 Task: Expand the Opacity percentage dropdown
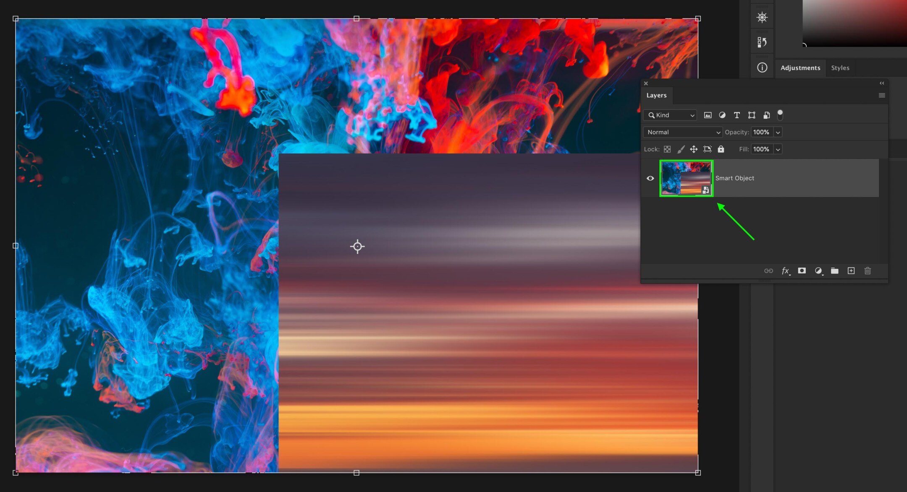[778, 131]
